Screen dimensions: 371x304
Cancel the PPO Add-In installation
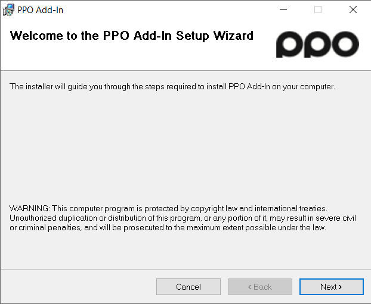188,287
